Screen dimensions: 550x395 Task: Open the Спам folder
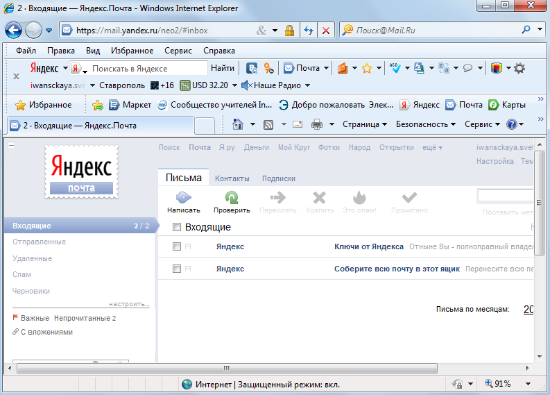click(x=22, y=275)
